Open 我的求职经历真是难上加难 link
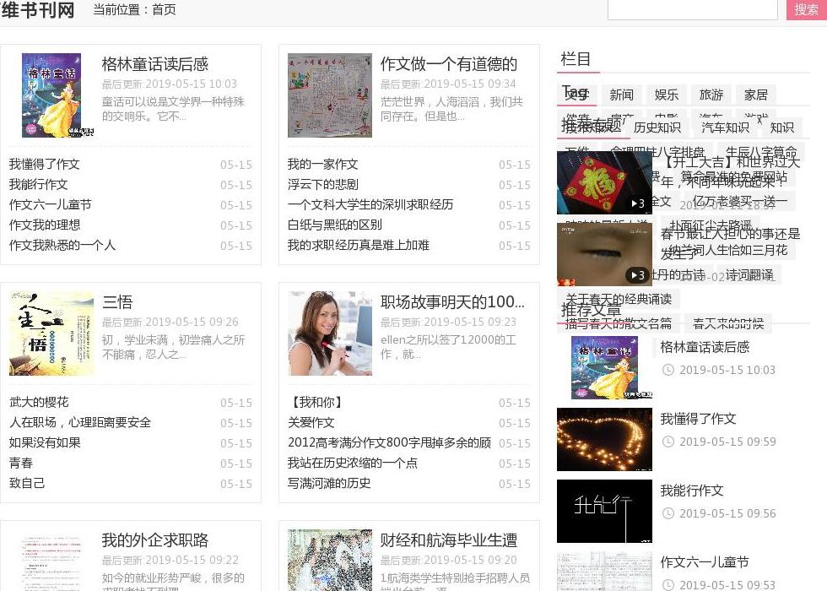 (358, 245)
